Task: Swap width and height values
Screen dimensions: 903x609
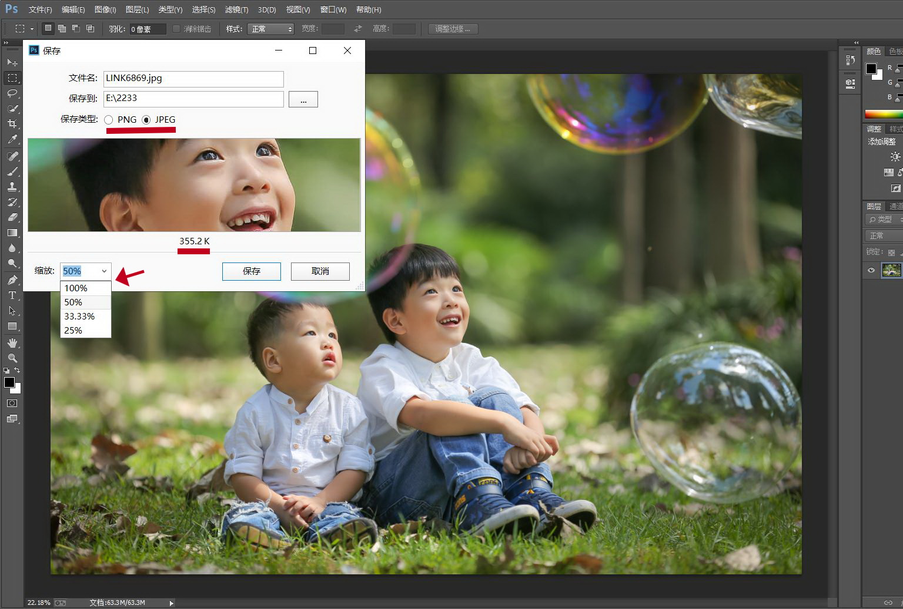Action: [x=358, y=29]
